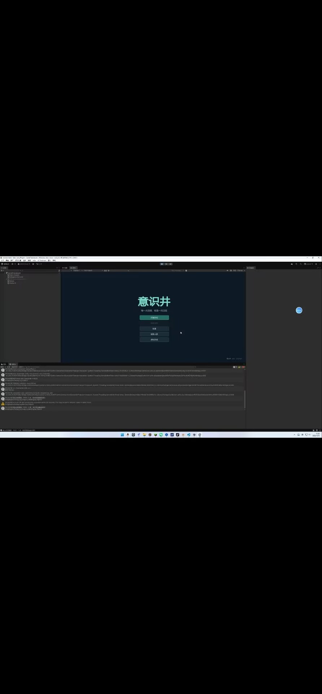Click the 开始游戏 start game button
This screenshot has width=322, height=694.
pyautogui.click(x=154, y=318)
